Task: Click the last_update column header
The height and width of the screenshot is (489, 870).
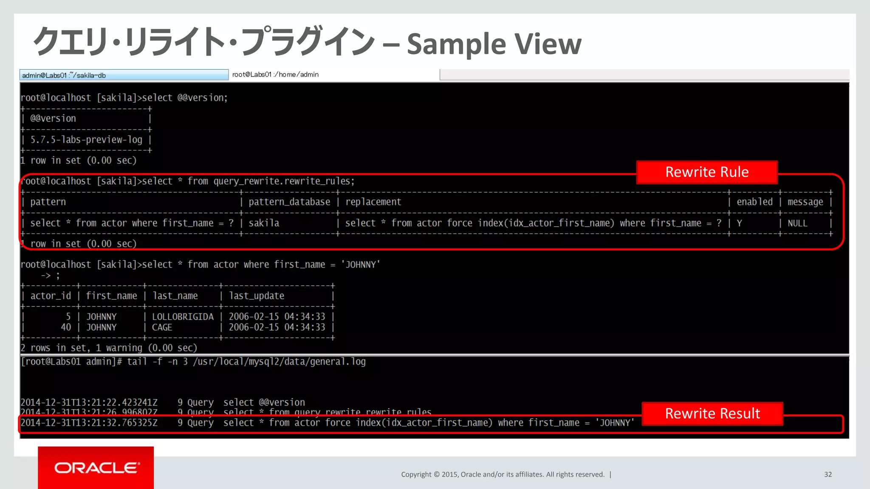Action: click(x=257, y=296)
